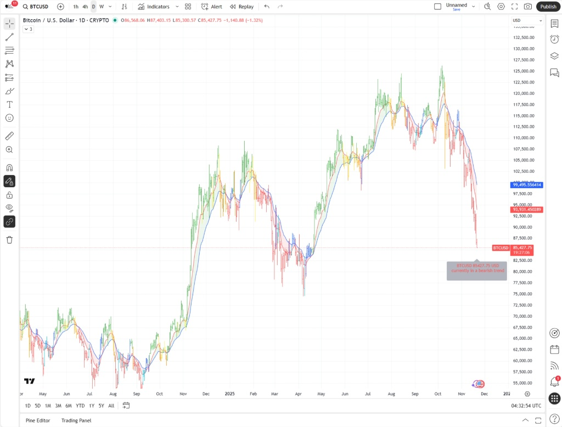Viewport: 562px width, 427px height.
Task: Toggle lock all drawings
Action: [x=9, y=195]
